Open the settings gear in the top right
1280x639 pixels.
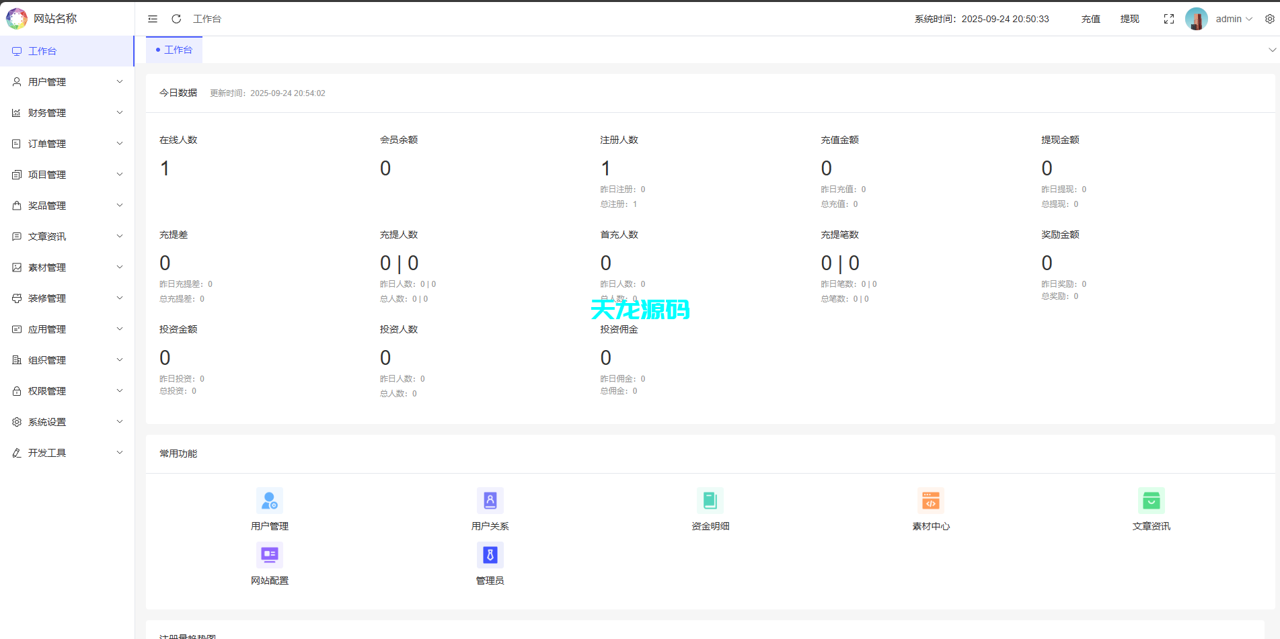(x=1269, y=19)
